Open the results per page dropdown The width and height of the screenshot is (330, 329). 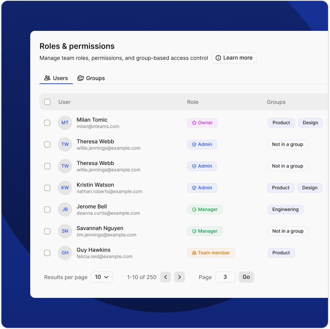[102, 277]
